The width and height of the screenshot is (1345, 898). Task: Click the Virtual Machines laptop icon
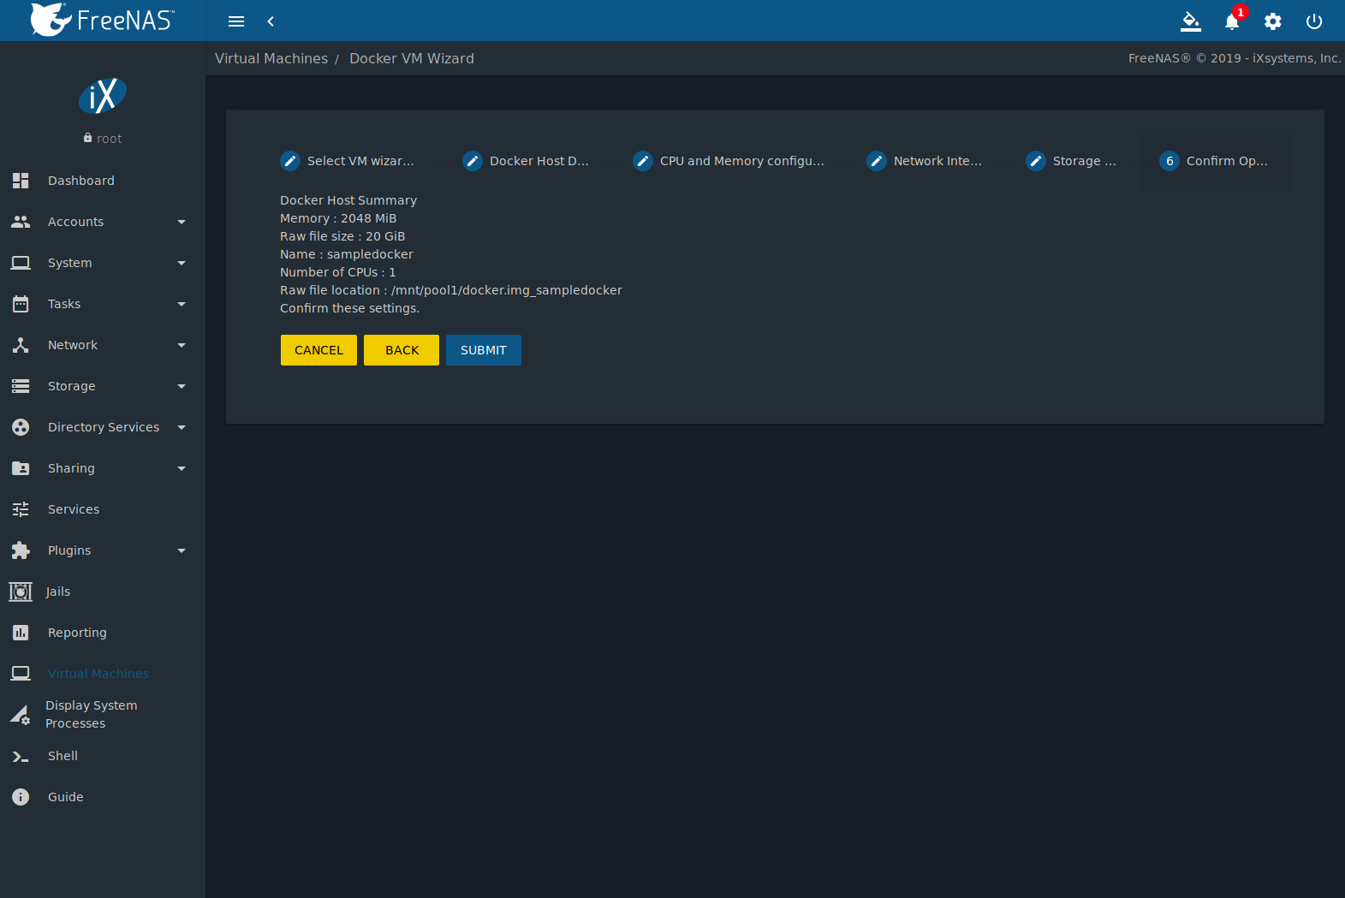pyautogui.click(x=21, y=674)
